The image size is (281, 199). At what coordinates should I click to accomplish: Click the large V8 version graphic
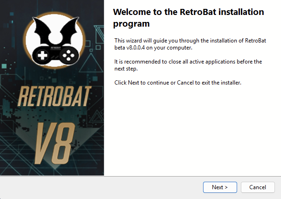(52, 138)
